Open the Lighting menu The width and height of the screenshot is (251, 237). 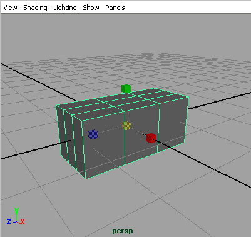point(65,8)
